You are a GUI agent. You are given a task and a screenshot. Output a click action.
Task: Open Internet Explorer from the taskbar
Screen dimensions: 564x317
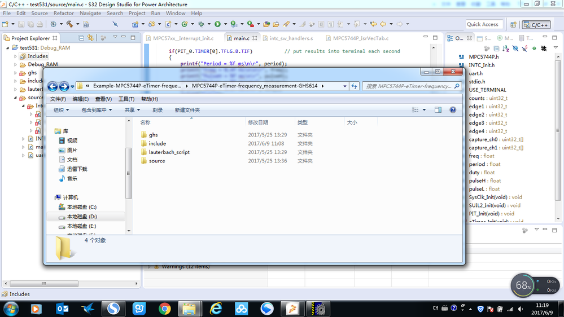pos(216,309)
